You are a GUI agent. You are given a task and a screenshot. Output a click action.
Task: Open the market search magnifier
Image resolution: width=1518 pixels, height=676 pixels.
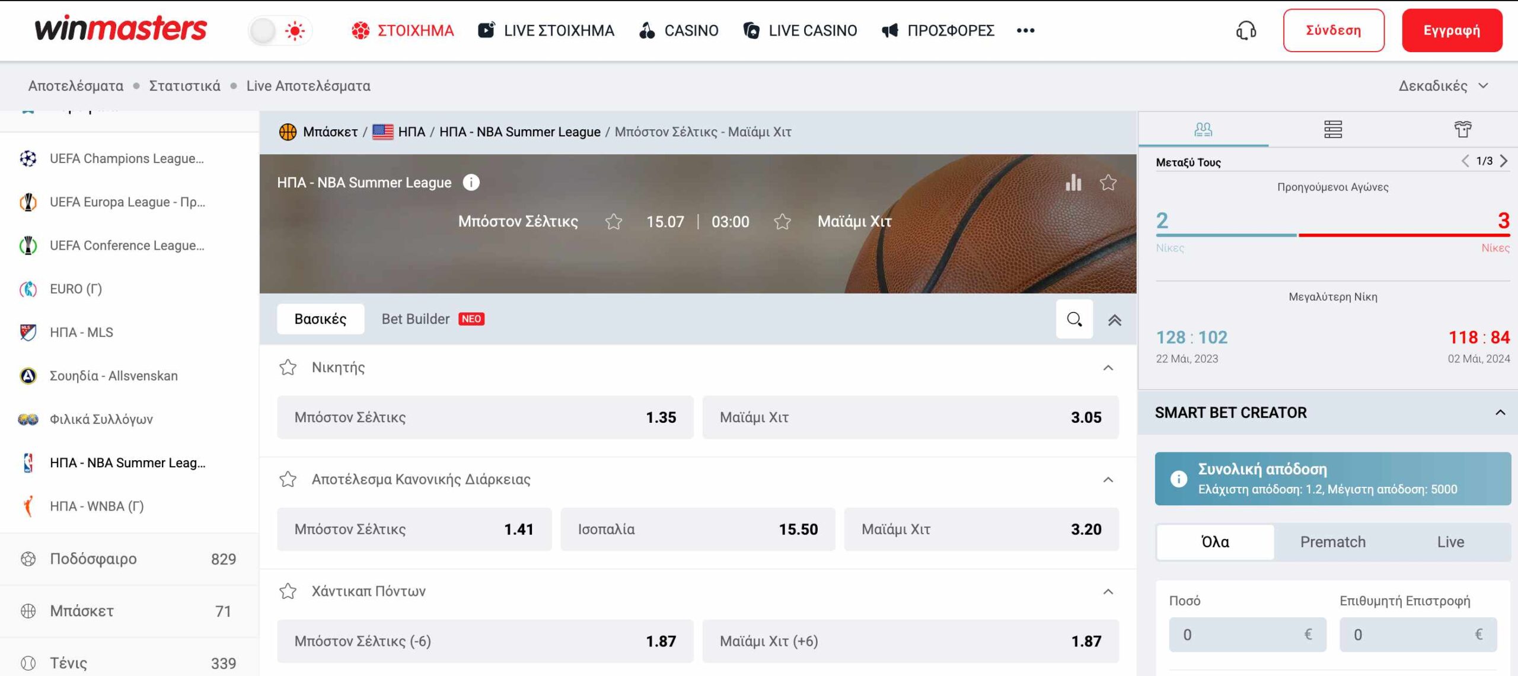[1074, 319]
